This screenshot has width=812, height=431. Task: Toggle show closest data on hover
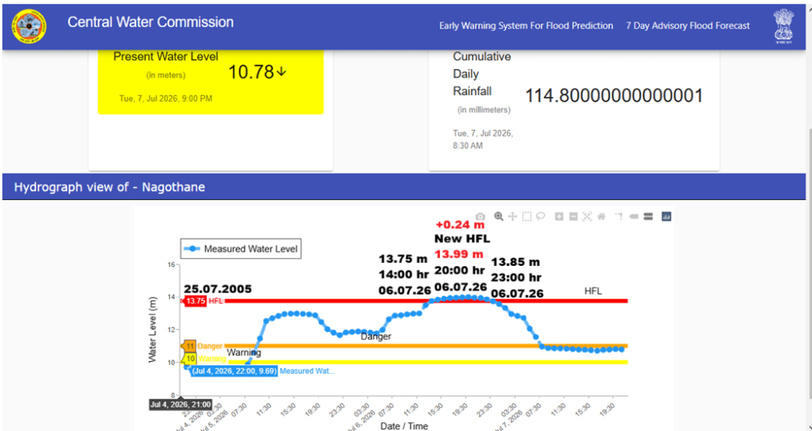(633, 217)
